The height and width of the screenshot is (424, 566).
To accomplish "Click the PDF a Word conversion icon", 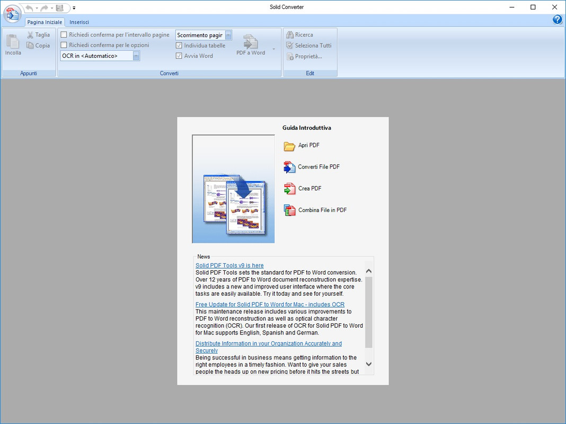I will [x=251, y=42].
